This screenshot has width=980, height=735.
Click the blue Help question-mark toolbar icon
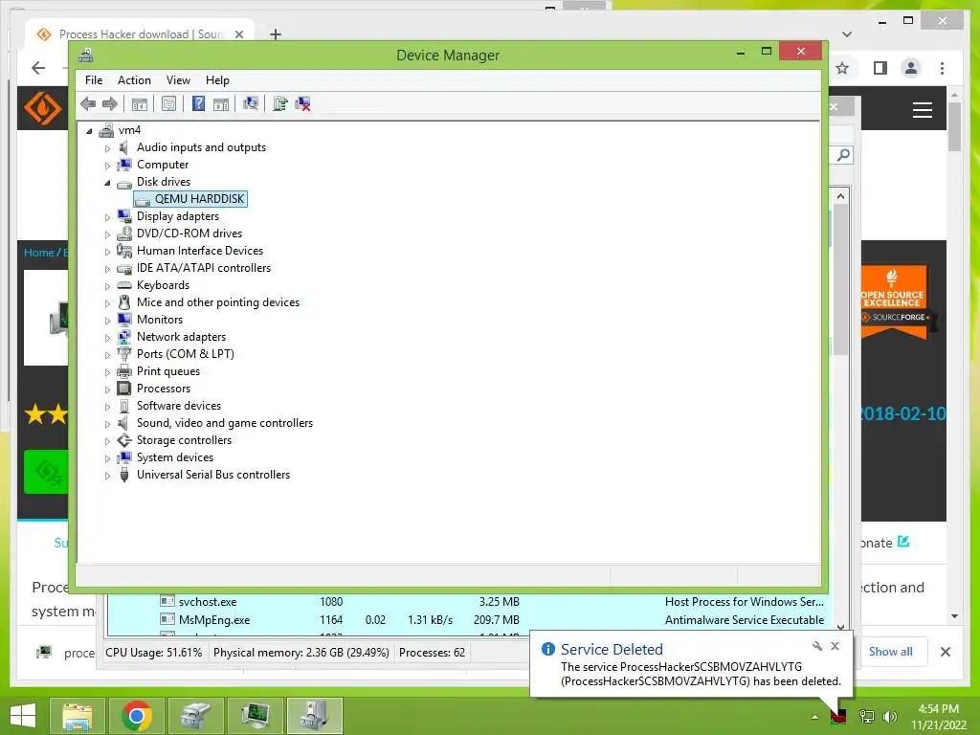[198, 103]
